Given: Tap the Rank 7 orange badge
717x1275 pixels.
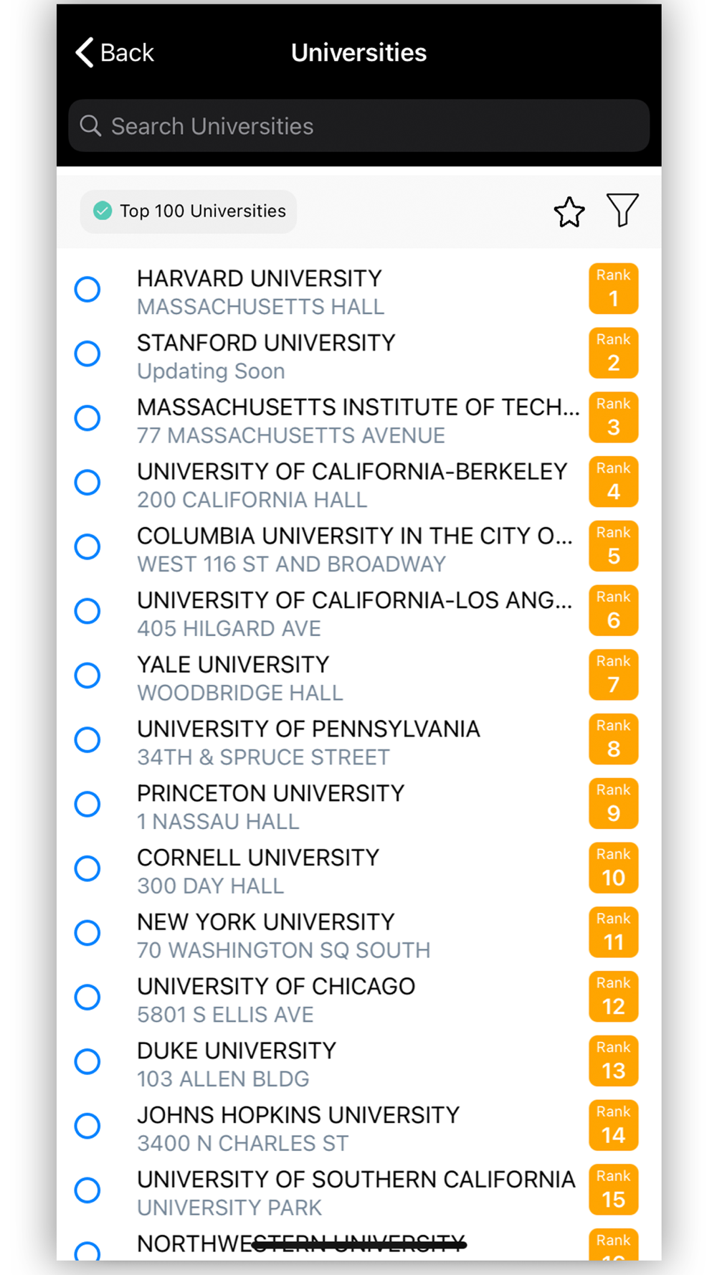Looking at the screenshot, I should 614,674.
